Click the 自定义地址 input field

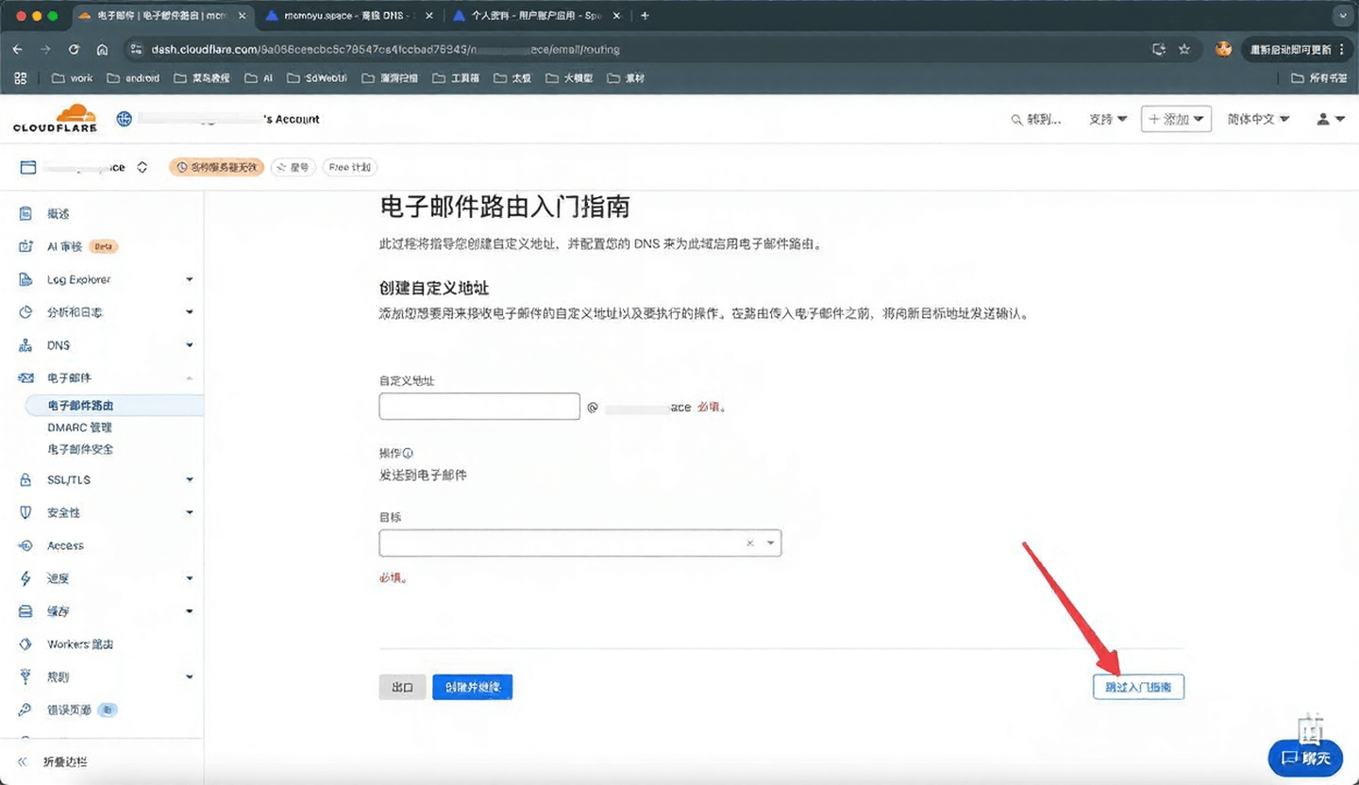pos(479,407)
